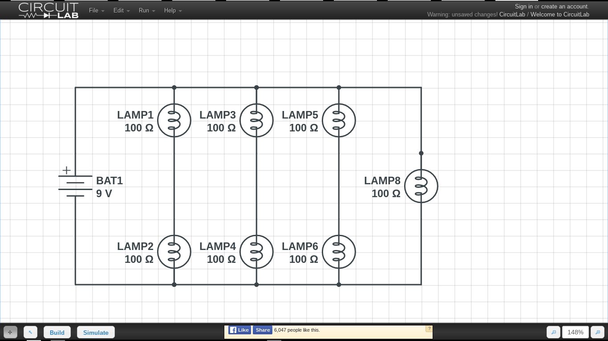
Task: Select the LAMP1 lamp symbol
Action: [174, 120]
